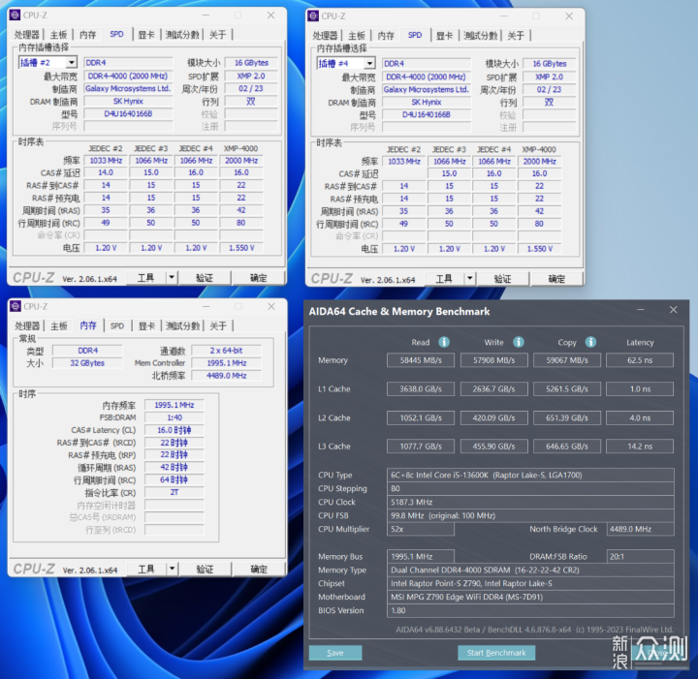Close the AIDA64 benchmark window
Screen dimensions: 698x679
(x=673, y=310)
